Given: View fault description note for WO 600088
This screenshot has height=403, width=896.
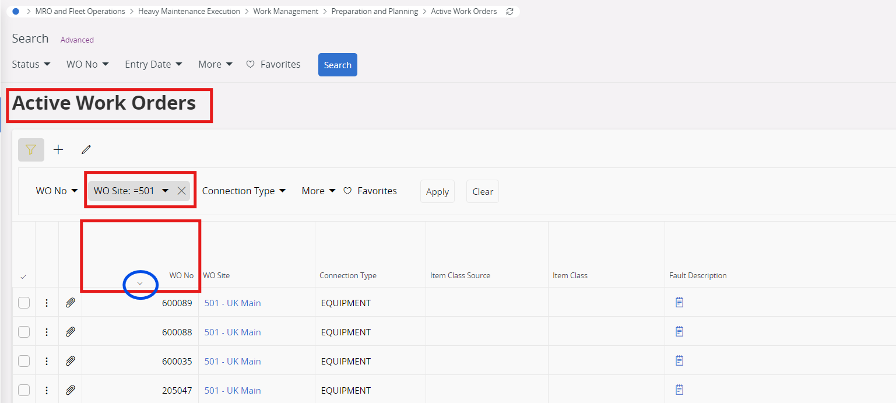Looking at the screenshot, I should [x=679, y=331].
